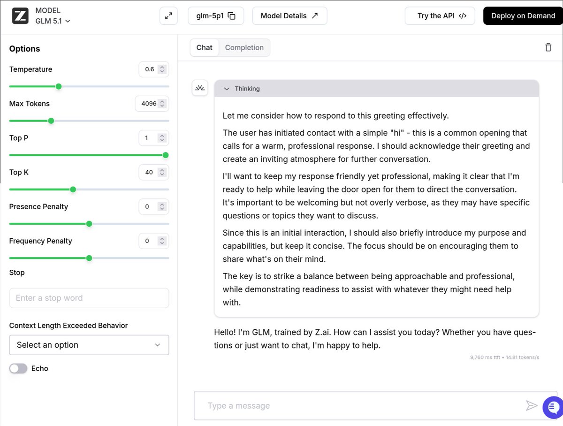Click the Top P value stepper

(154, 138)
